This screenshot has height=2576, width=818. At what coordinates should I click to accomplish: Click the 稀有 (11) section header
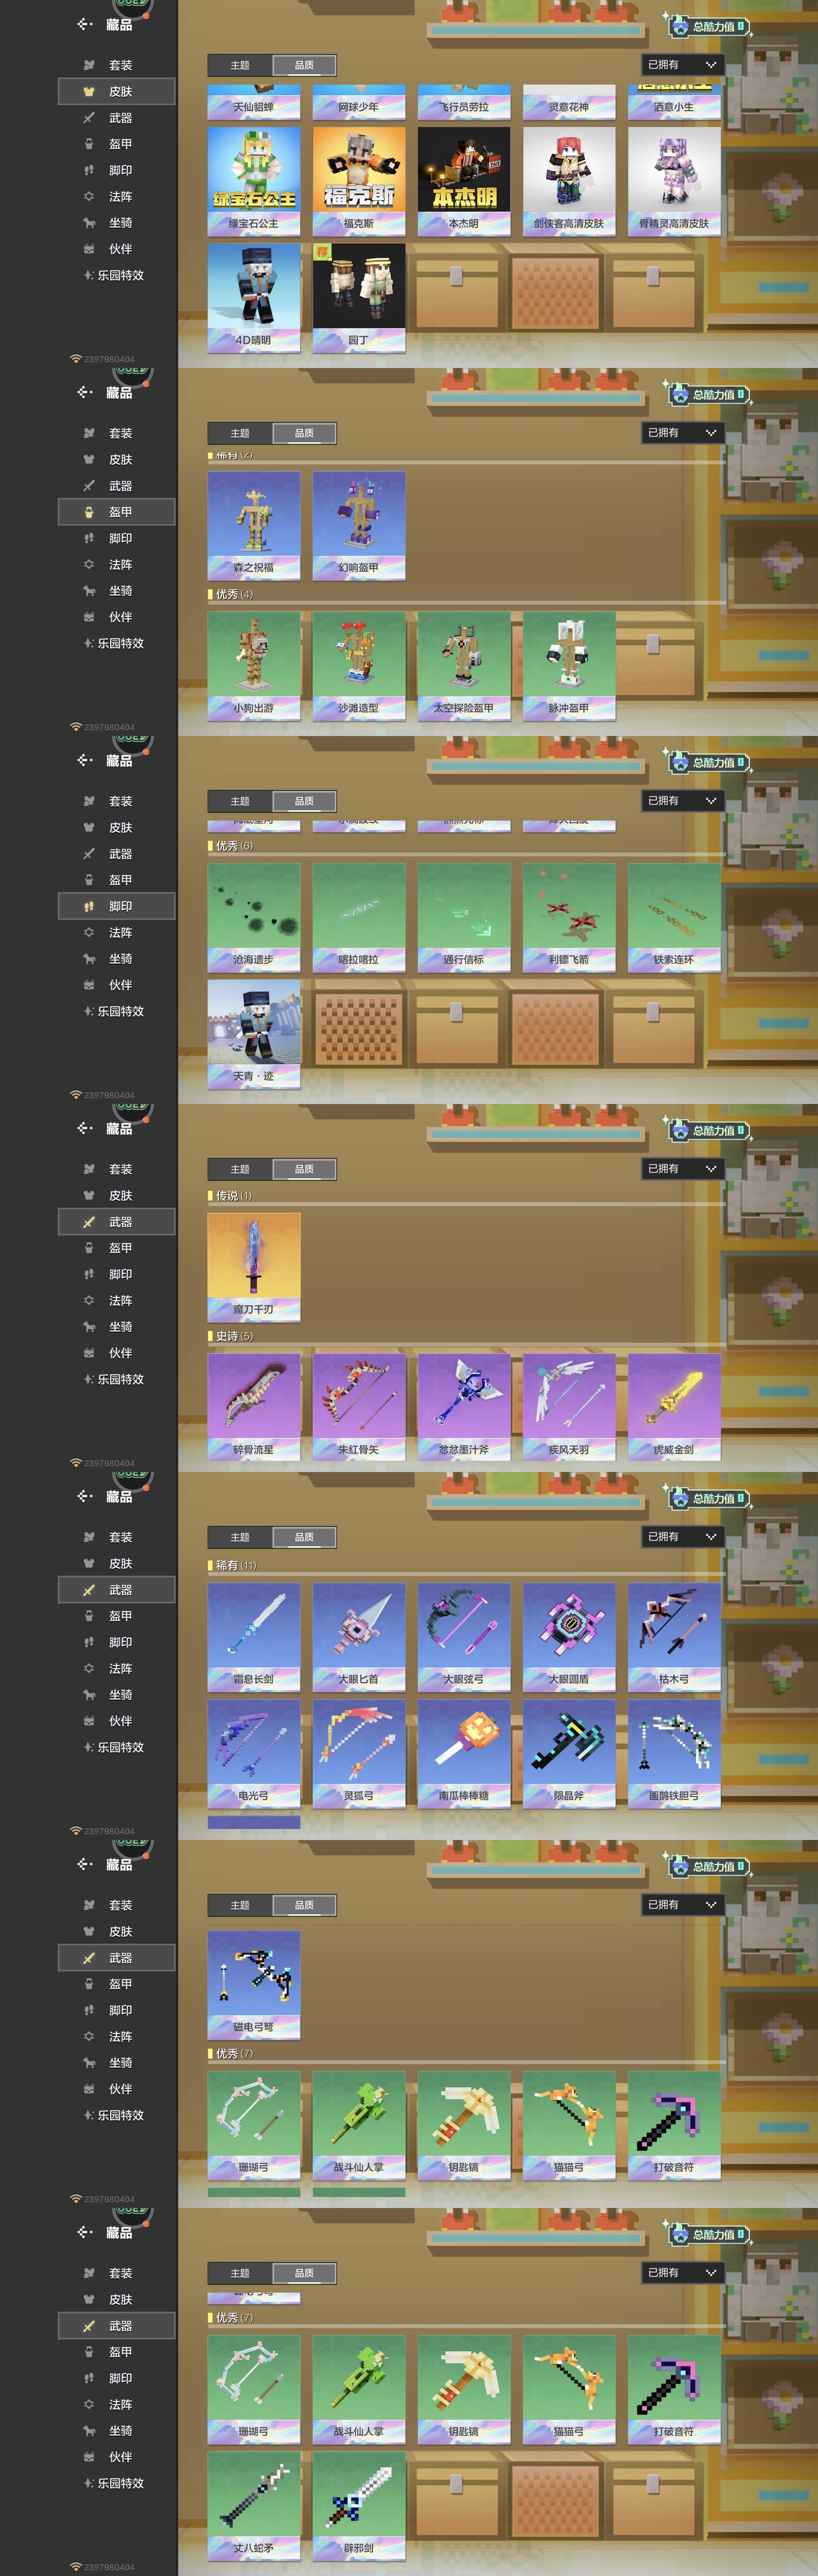[236, 1566]
